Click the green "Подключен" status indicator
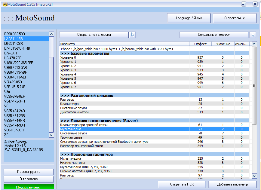 point(29,186)
